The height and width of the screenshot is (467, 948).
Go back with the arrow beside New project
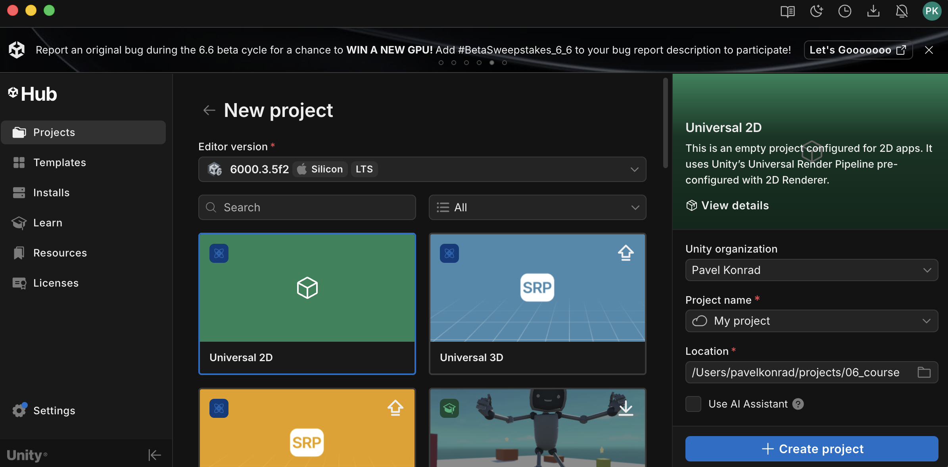coord(209,110)
